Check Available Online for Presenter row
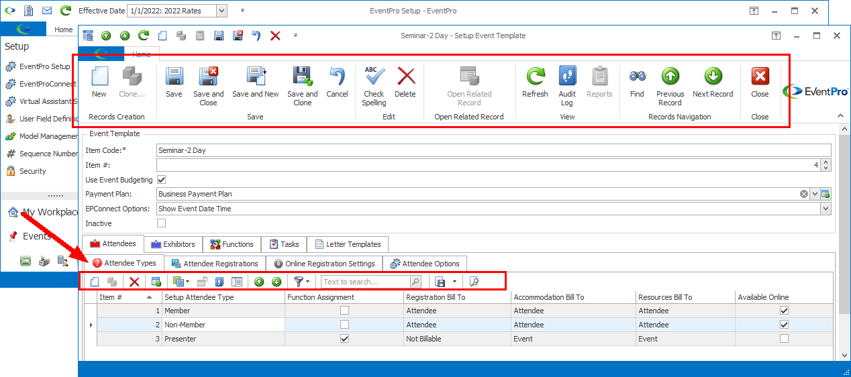 tap(784, 339)
